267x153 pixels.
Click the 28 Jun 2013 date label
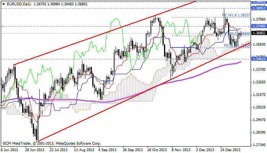(x=35, y=150)
